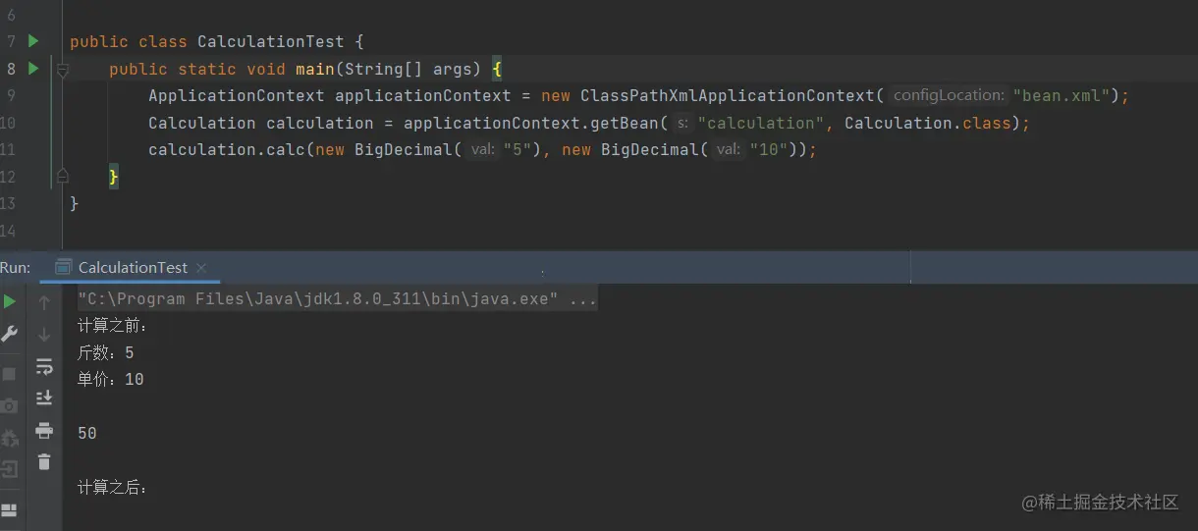This screenshot has height=531, width=1198.
Task: Click the grayed stop process square icon
Action: point(10,374)
